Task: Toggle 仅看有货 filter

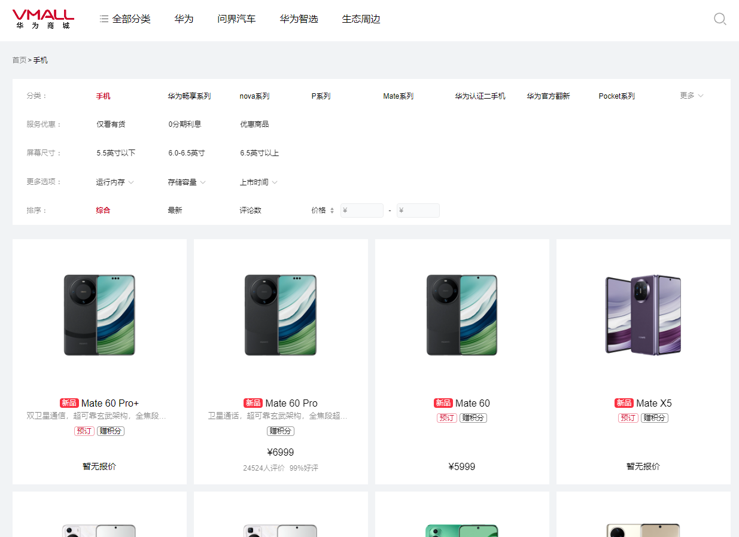Action: [x=111, y=124]
